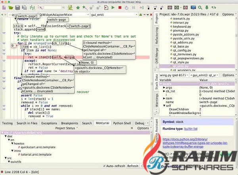The image size is (238, 175).
Task: Open the Breakpoints tab
Action: pos(69,123)
